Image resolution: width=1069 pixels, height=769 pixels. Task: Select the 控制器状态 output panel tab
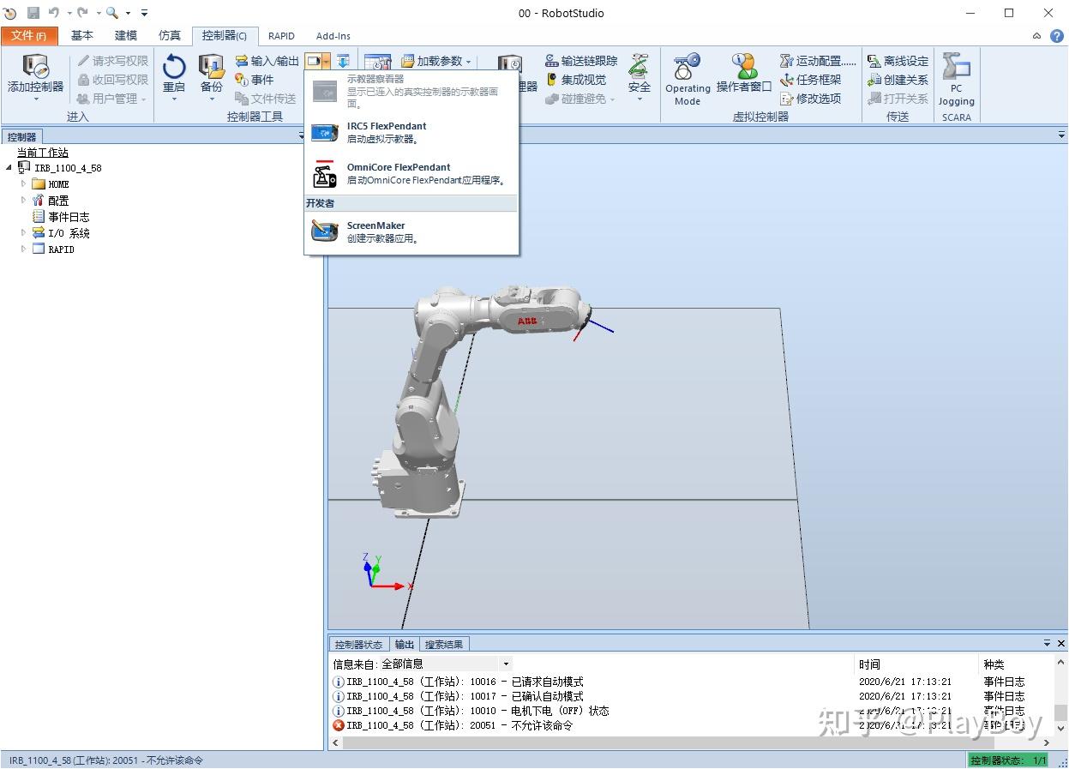(x=358, y=645)
